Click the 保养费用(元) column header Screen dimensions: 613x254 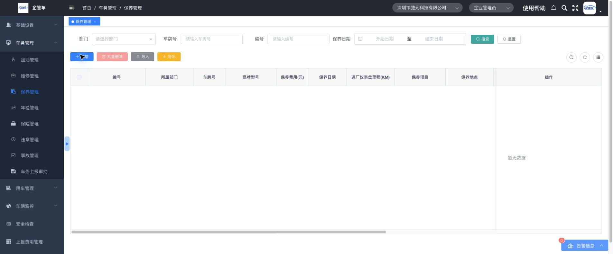tap(292, 77)
